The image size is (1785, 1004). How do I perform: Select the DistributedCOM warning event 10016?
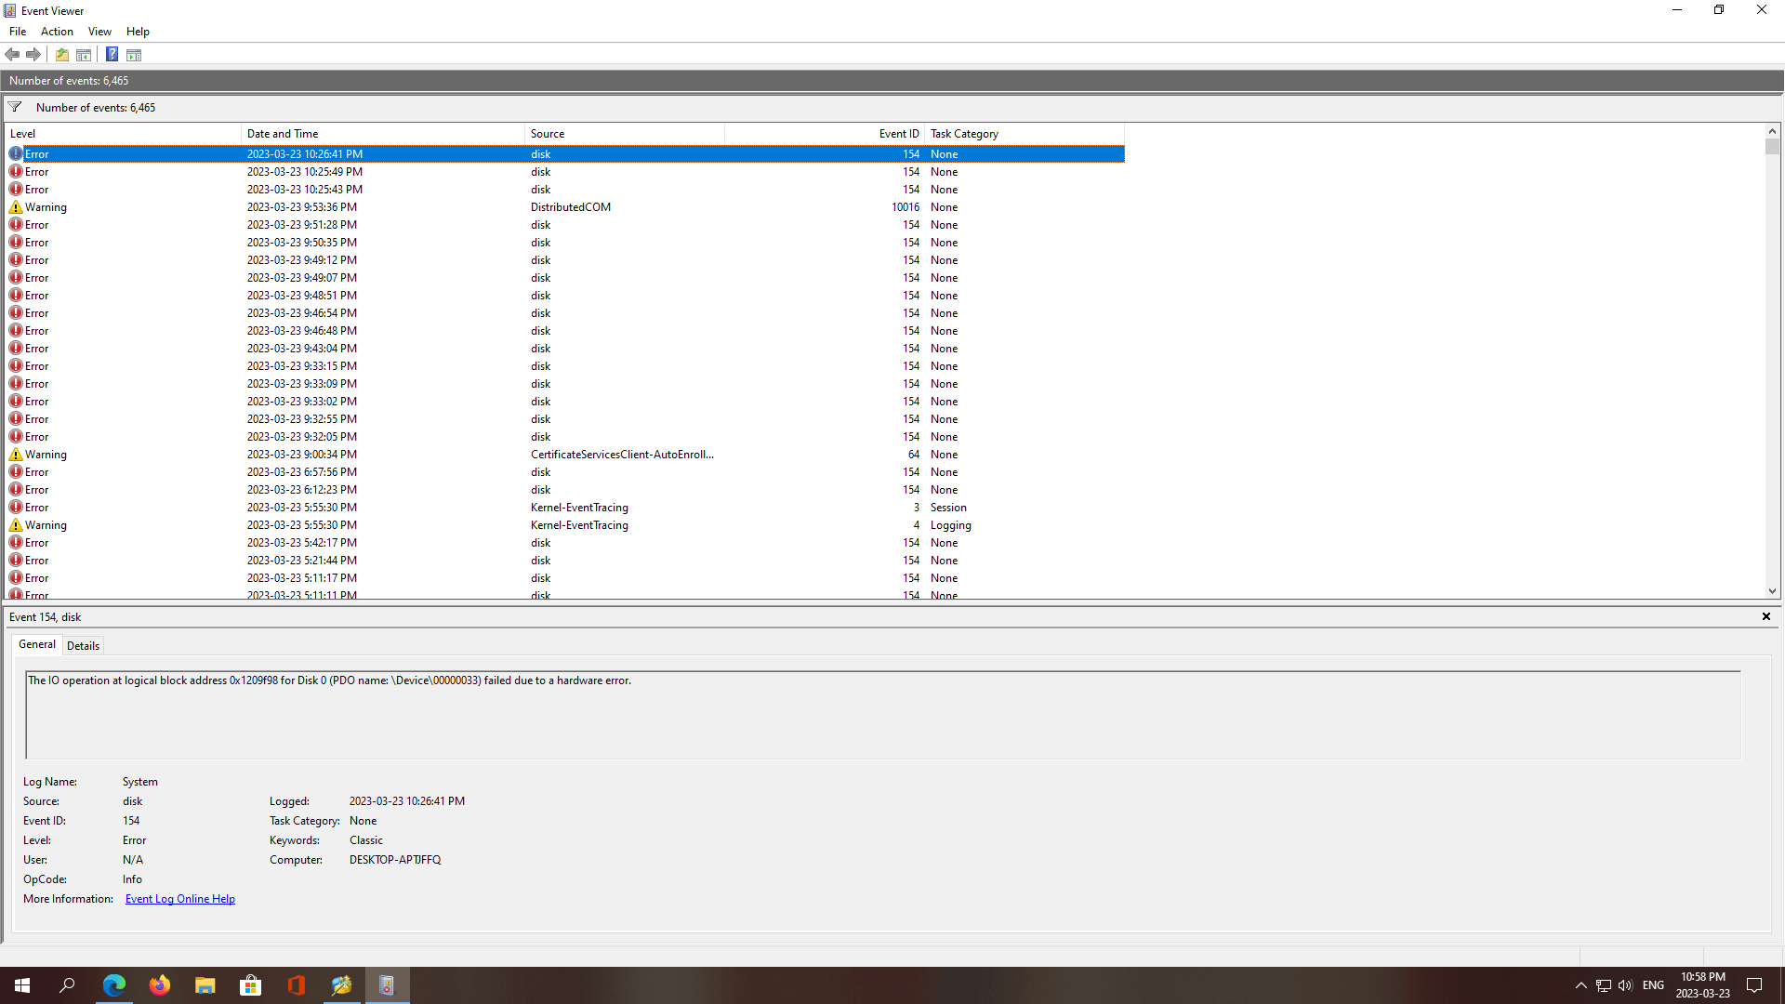[565, 207]
